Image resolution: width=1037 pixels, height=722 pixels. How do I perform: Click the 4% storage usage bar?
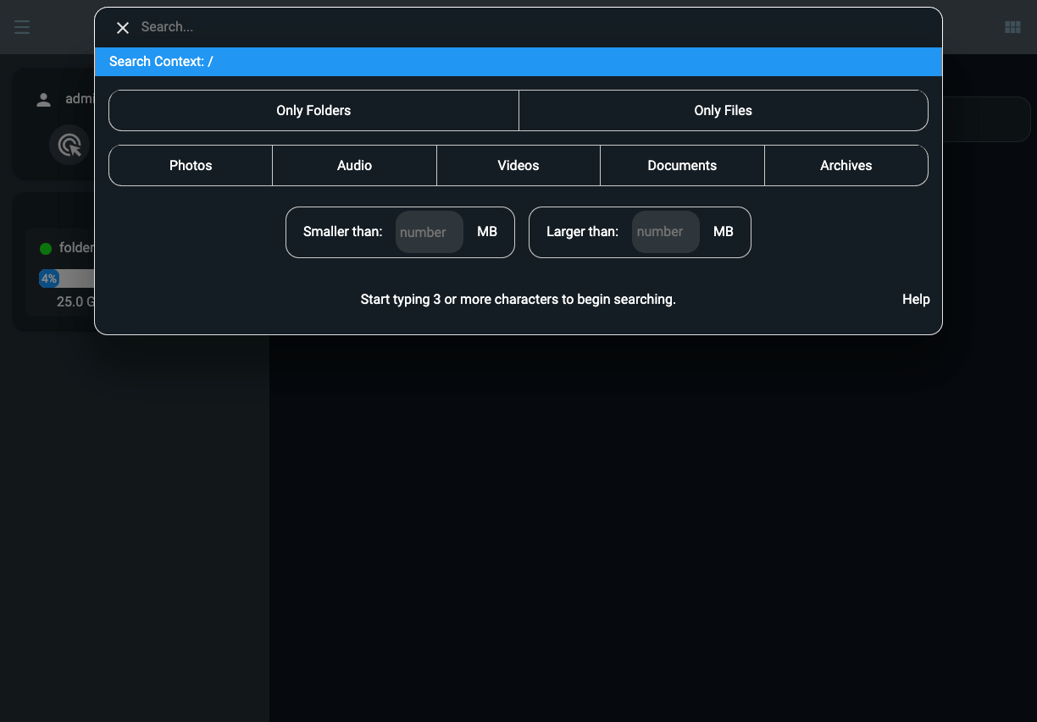pyautogui.click(x=67, y=278)
